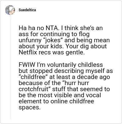Click the word "crotchfruit" in the comment
The height and width of the screenshot is (124, 122).
click(x=35, y=89)
